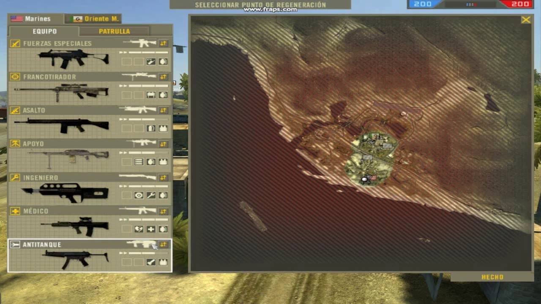
Task: Click the body armor icon in Antitanque row
Action: [x=163, y=262]
